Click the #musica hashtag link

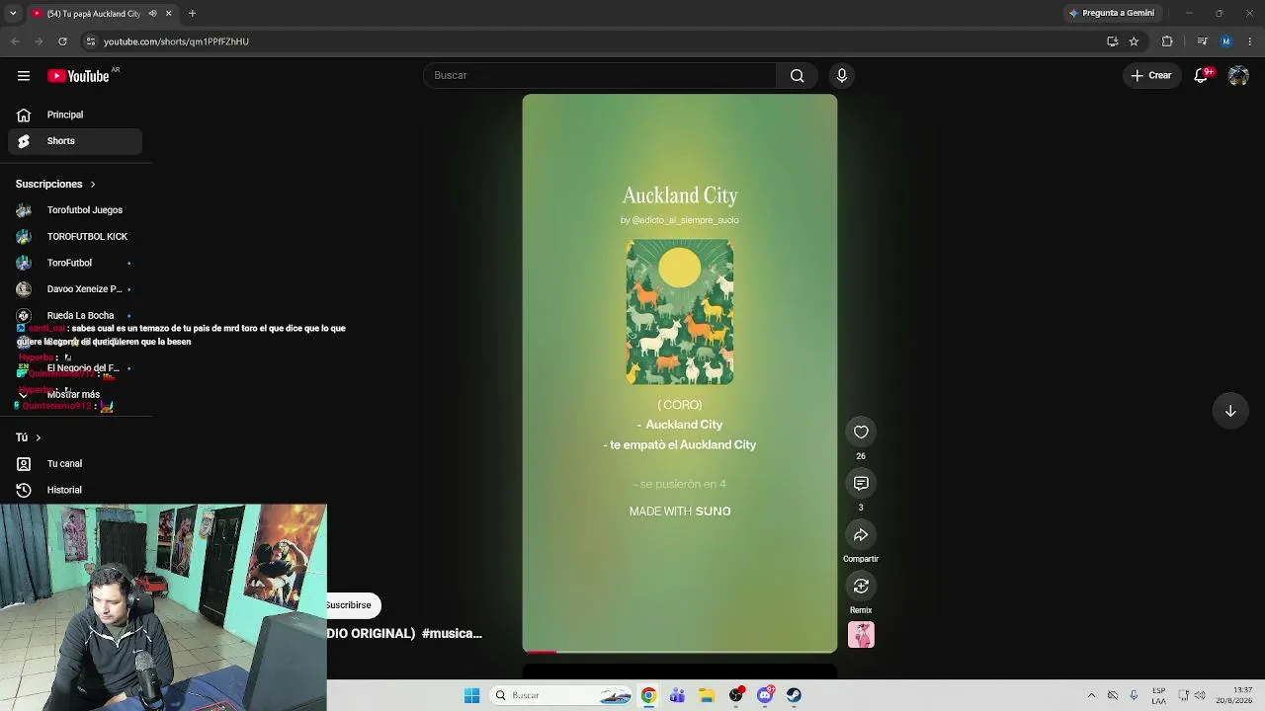(452, 634)
